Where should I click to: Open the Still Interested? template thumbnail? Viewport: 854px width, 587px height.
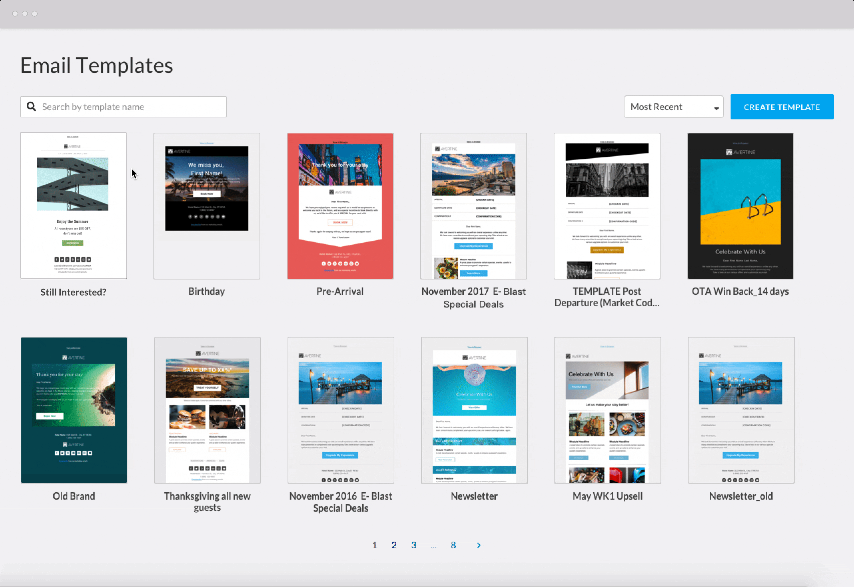click(73, 205)
